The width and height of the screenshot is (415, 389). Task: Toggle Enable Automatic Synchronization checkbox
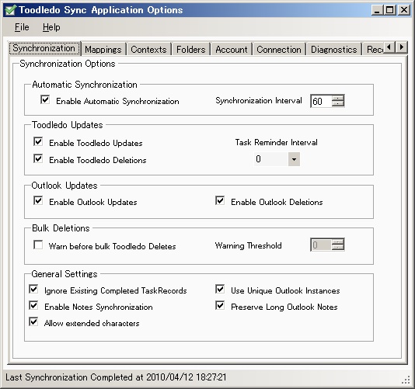45,99
